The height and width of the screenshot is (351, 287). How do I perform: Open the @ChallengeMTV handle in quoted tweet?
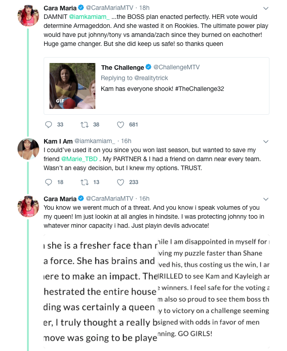(176, 67)
